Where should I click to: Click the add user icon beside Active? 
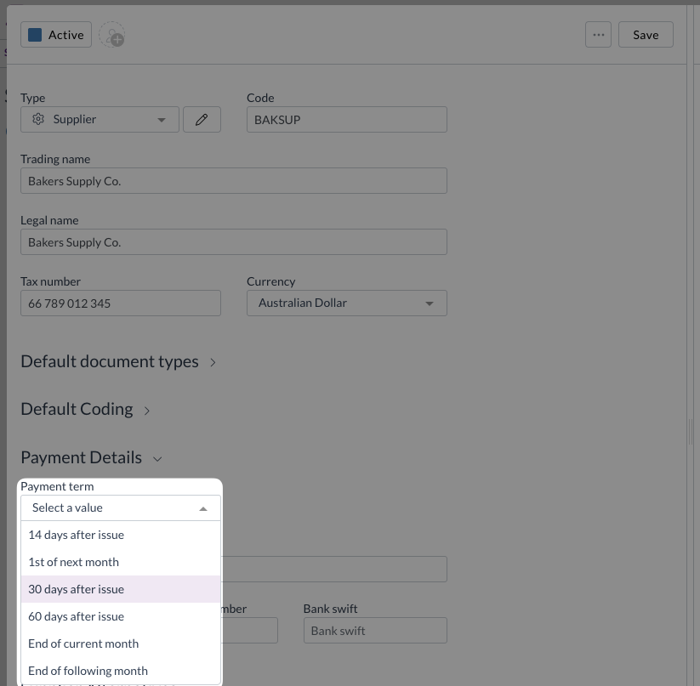click(111, 36)
